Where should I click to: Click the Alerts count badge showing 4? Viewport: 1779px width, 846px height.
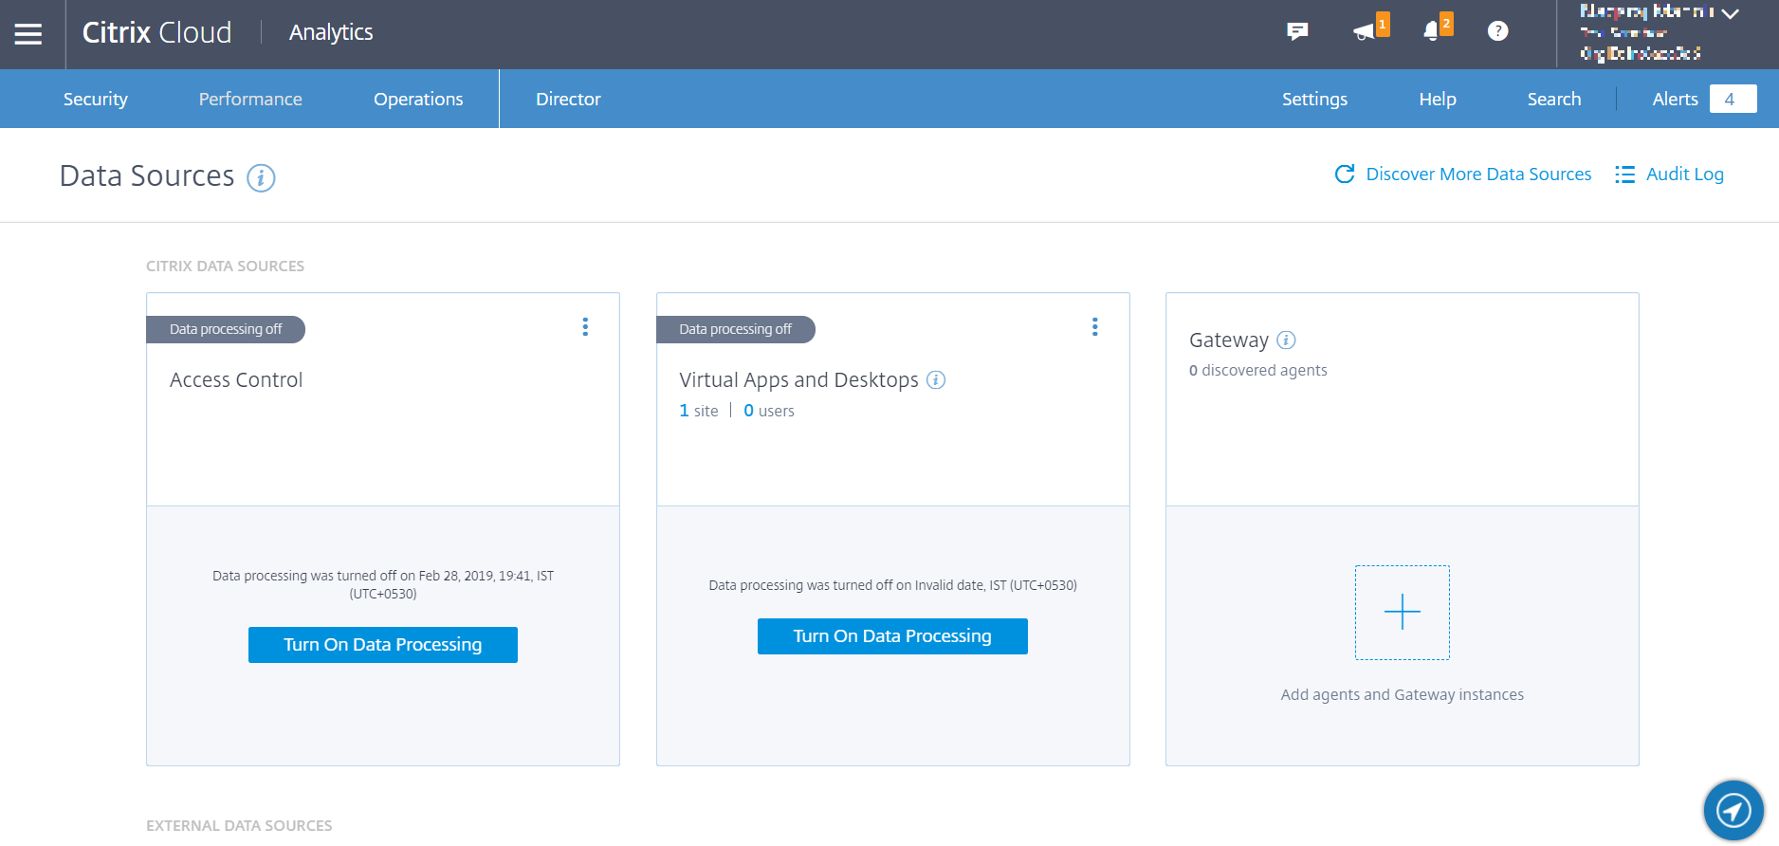1733,99
